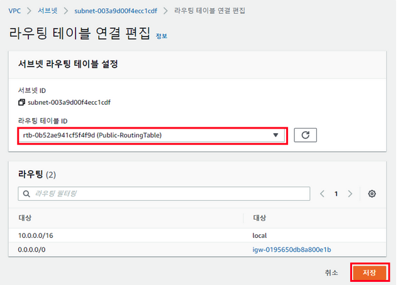Click the dropdown arrow beside Public-RoutingTable
The width and height of the screenshot is (398, 285).
pos(275,135)
